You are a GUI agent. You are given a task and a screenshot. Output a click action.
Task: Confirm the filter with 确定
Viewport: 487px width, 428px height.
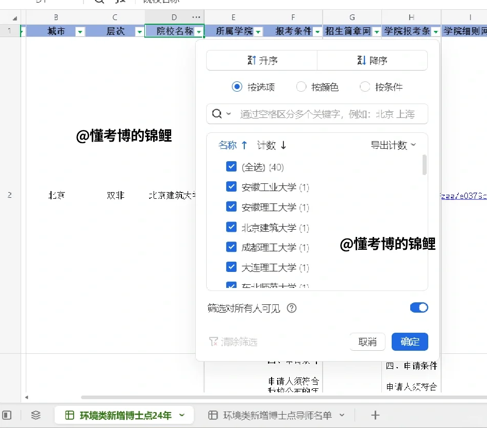coord(410,341)
